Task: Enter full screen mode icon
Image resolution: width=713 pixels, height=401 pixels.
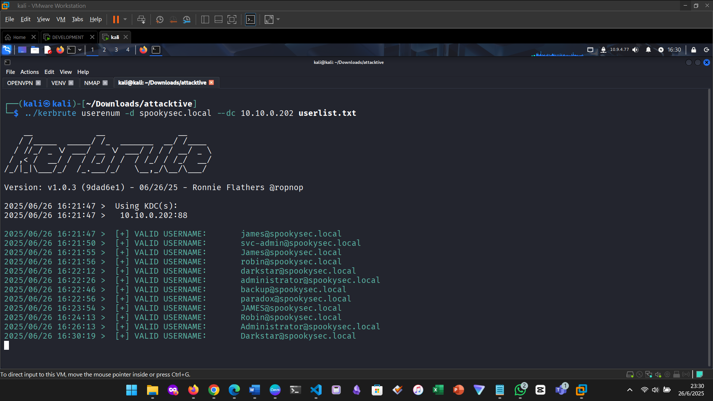Action: [232, 19]
